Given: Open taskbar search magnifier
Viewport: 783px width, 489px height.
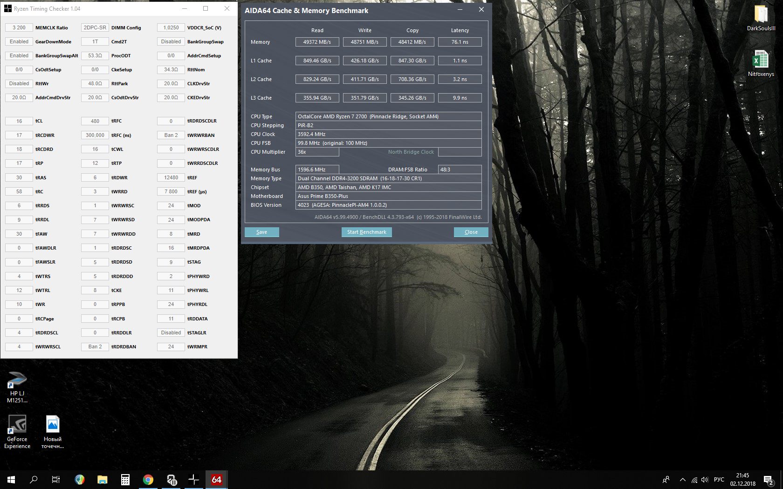Looking at the screenshot, I should [x=34, y=480].
